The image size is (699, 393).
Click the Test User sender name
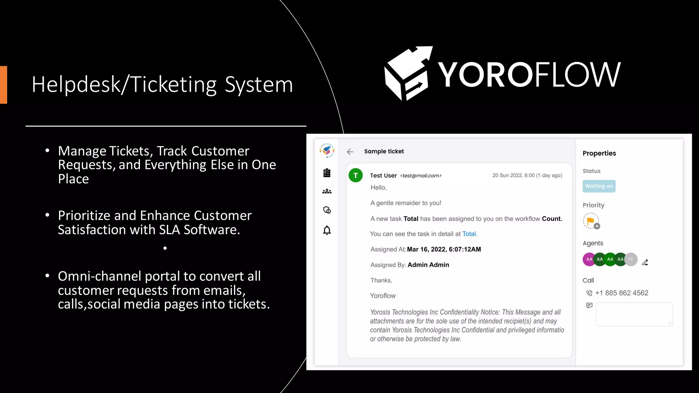[x=383, y=176]
